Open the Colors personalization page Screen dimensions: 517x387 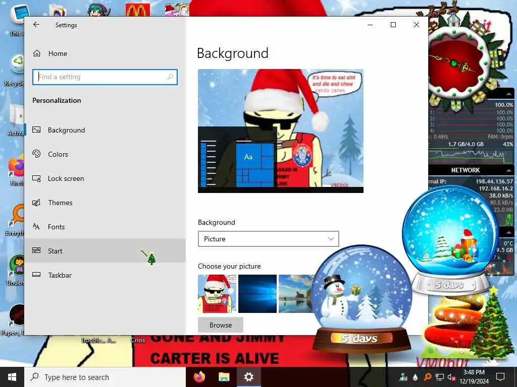tap(105, 154)
